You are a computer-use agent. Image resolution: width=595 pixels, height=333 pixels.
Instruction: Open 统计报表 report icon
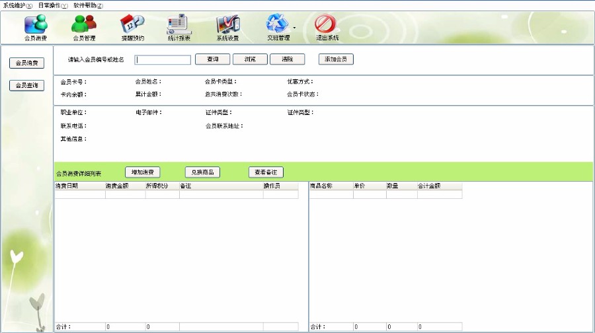pos(179,27)
